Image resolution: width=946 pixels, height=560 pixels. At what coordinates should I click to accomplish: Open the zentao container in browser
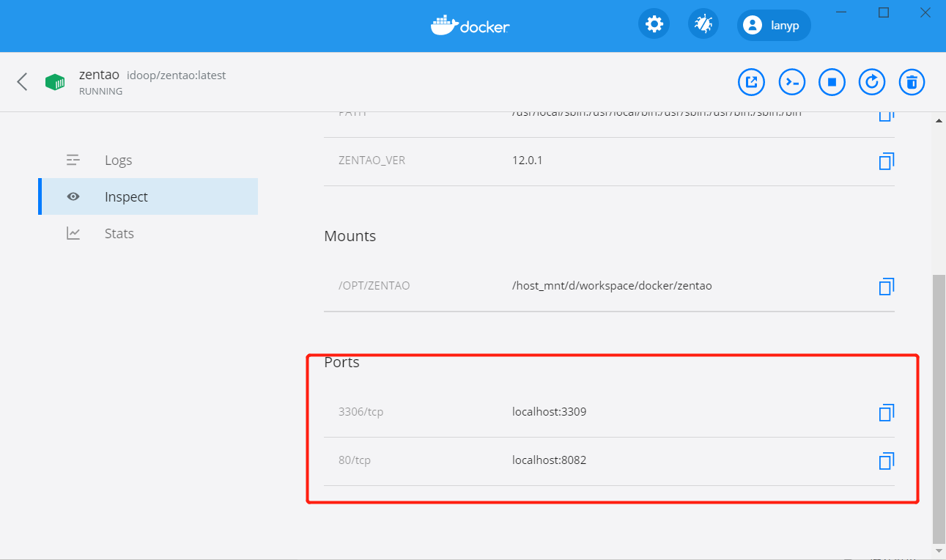click(751, 82)
